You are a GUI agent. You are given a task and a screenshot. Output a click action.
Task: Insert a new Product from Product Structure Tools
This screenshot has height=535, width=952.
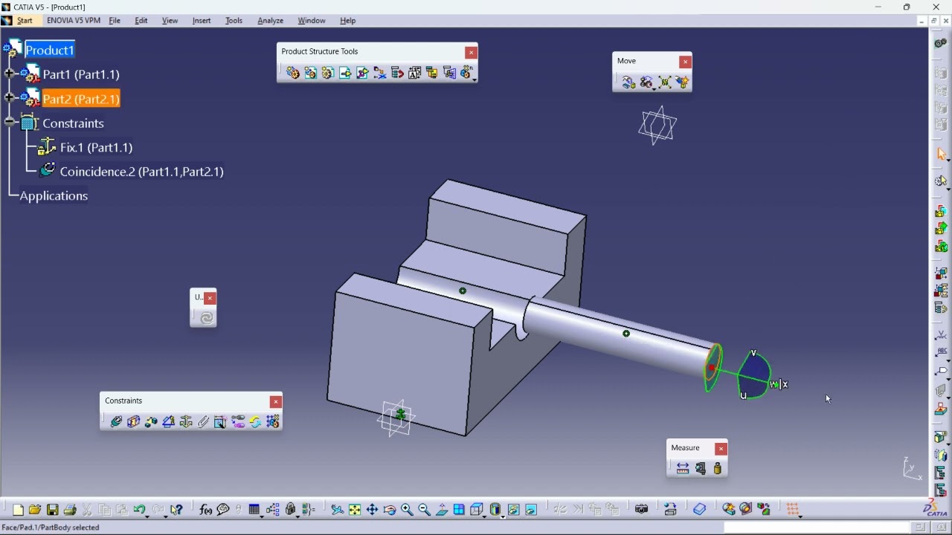click(x=310, y=73)
